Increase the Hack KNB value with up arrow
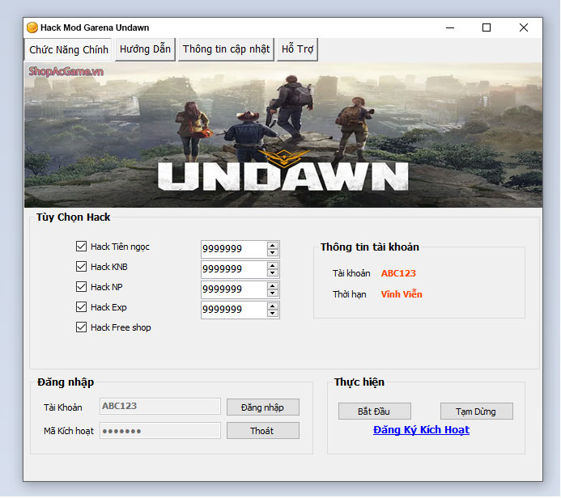Viewport: 561px width, 498px height. 273,266
